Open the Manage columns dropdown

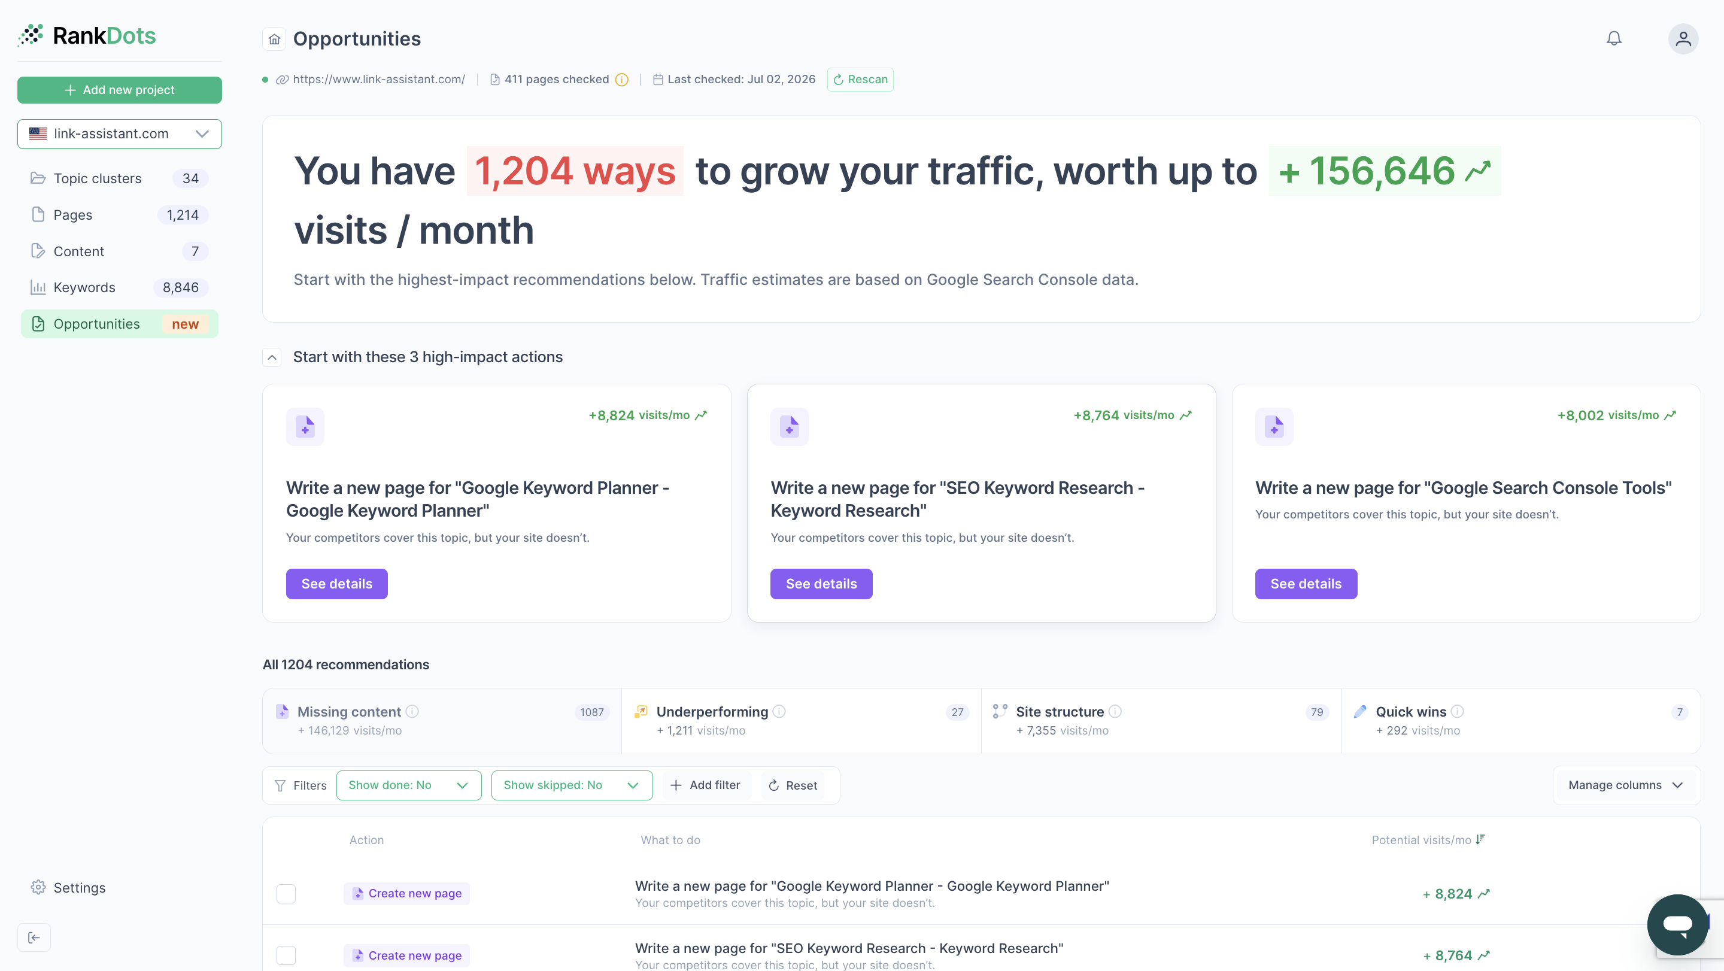pyautogui.click(x=1626, y=785)
